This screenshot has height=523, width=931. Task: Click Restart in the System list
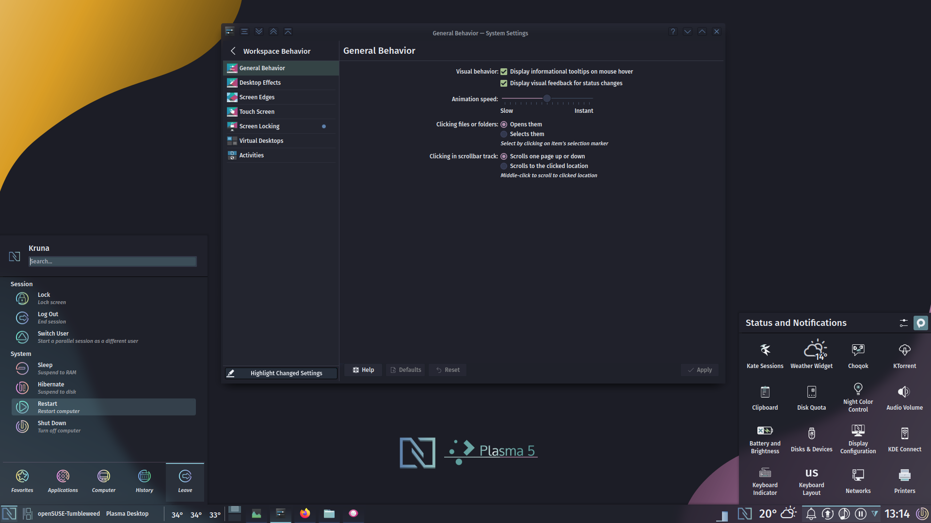click(104, 407)
